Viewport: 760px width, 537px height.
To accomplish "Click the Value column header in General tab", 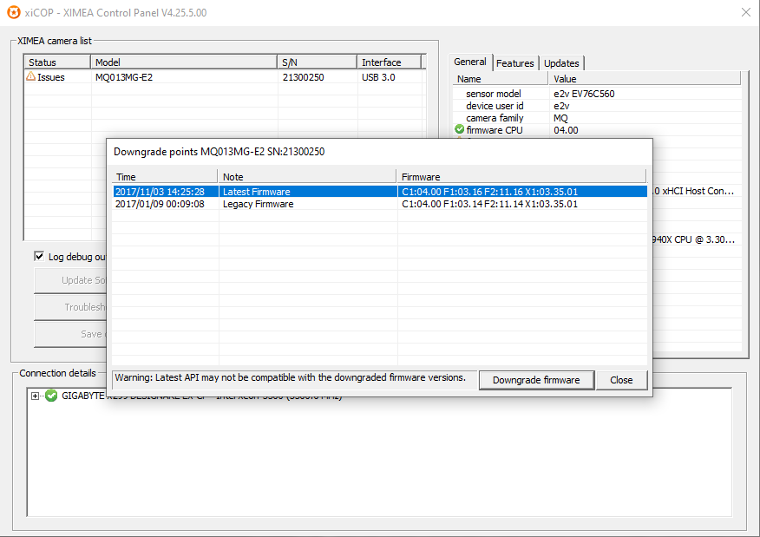I will click(x=645, y=79).
